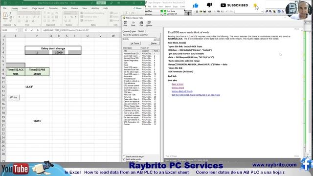Click the Insert Function fx icon
Viewport: 313px width, 176px height.
(x=38, y=30)
